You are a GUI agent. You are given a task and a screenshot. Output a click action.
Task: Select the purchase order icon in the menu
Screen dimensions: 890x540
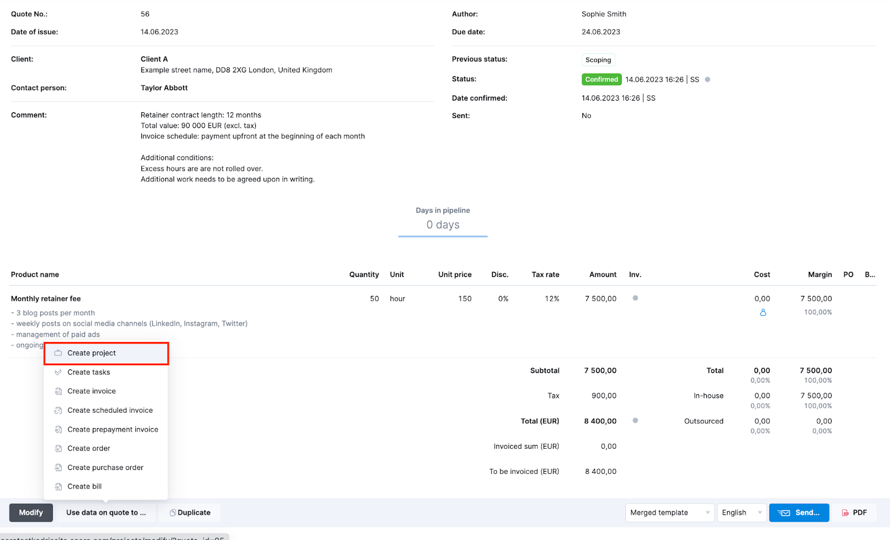click(58, 467)
